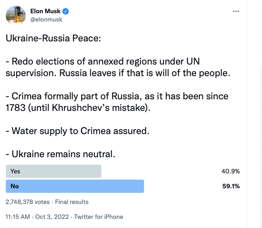Click the Oct 3, 2022 date

point(52,217)
